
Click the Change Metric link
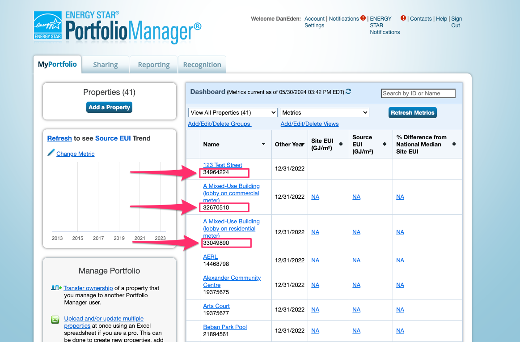pos(75,154)
